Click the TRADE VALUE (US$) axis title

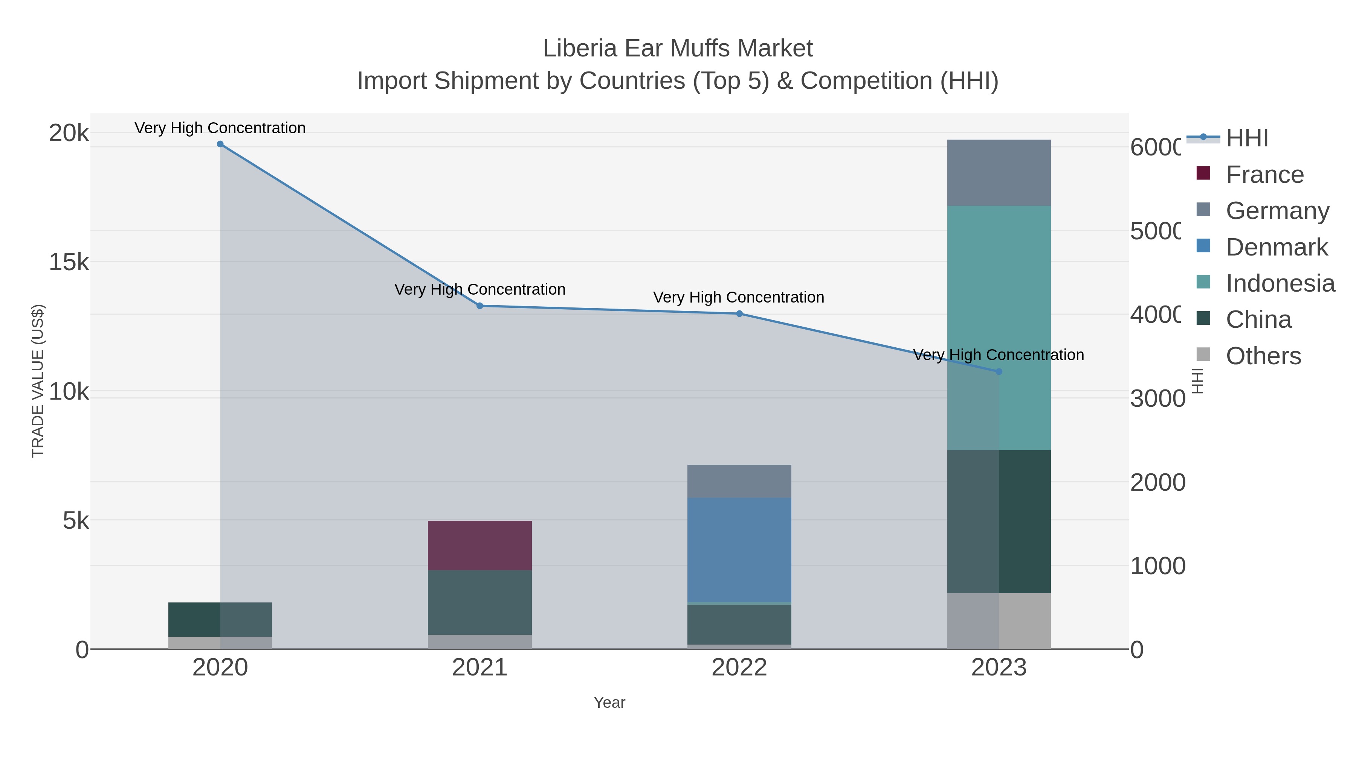38,381
